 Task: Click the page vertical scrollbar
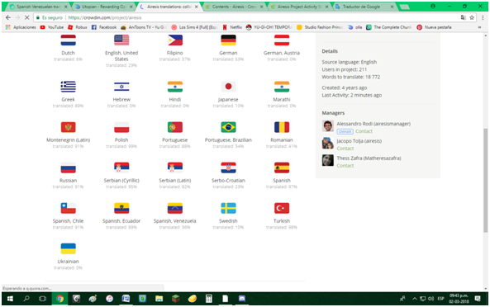tap(485, 181)
